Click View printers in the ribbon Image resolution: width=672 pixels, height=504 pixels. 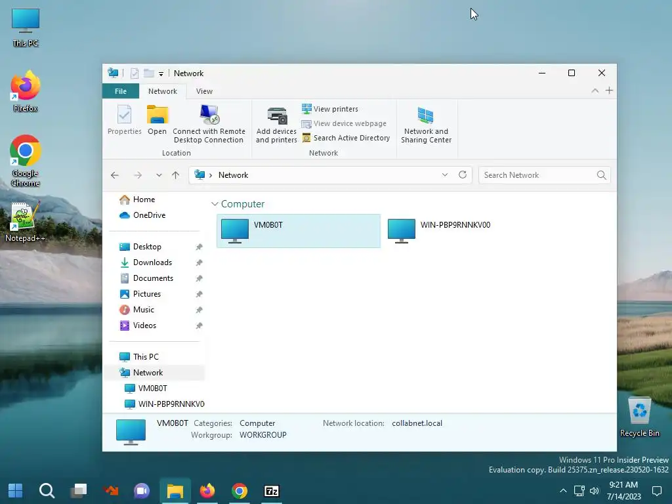click(x=329, y=109)
